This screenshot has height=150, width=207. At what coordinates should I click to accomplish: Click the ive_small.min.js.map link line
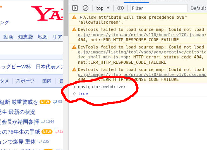(x=103, y=57)
